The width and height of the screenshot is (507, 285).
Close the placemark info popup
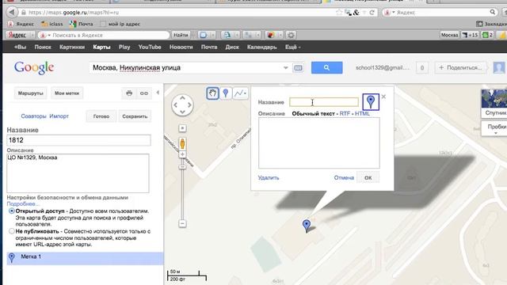click(x=383, y=97)
